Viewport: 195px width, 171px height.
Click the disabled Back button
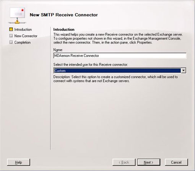124,162
